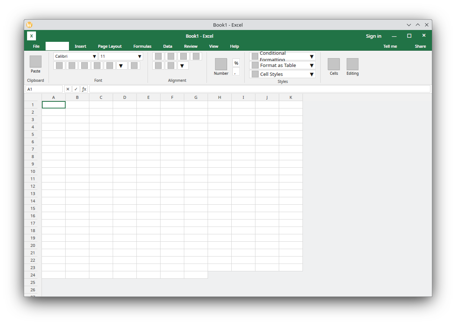
Task: Click the Name Box showing A1
Action: pos(44,89)
